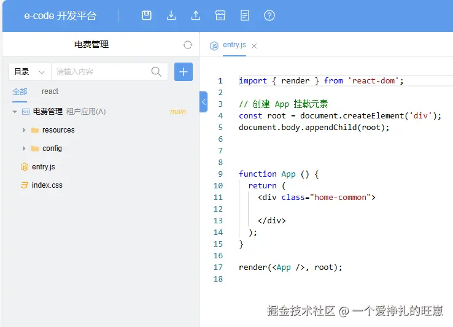The width and height of the screenshot is (453, 327).
Task: Collapse the 电费管理 root tree node
Action: tap(15, 112)
